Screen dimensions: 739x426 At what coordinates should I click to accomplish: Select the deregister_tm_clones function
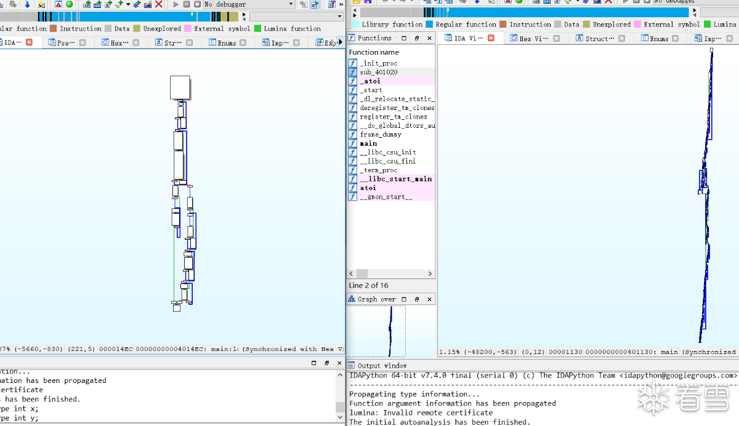click(391, 108)
